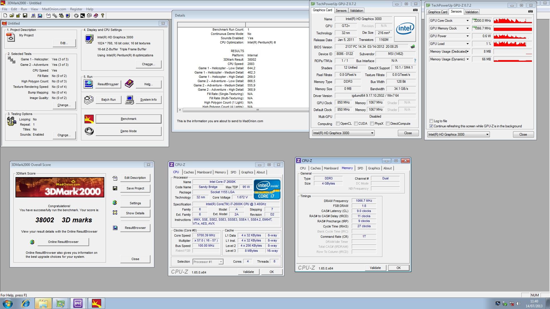Tick the Log to file checkbox
Image resolution: width=550 pixels, height=309 pixels.
(431, 121)
